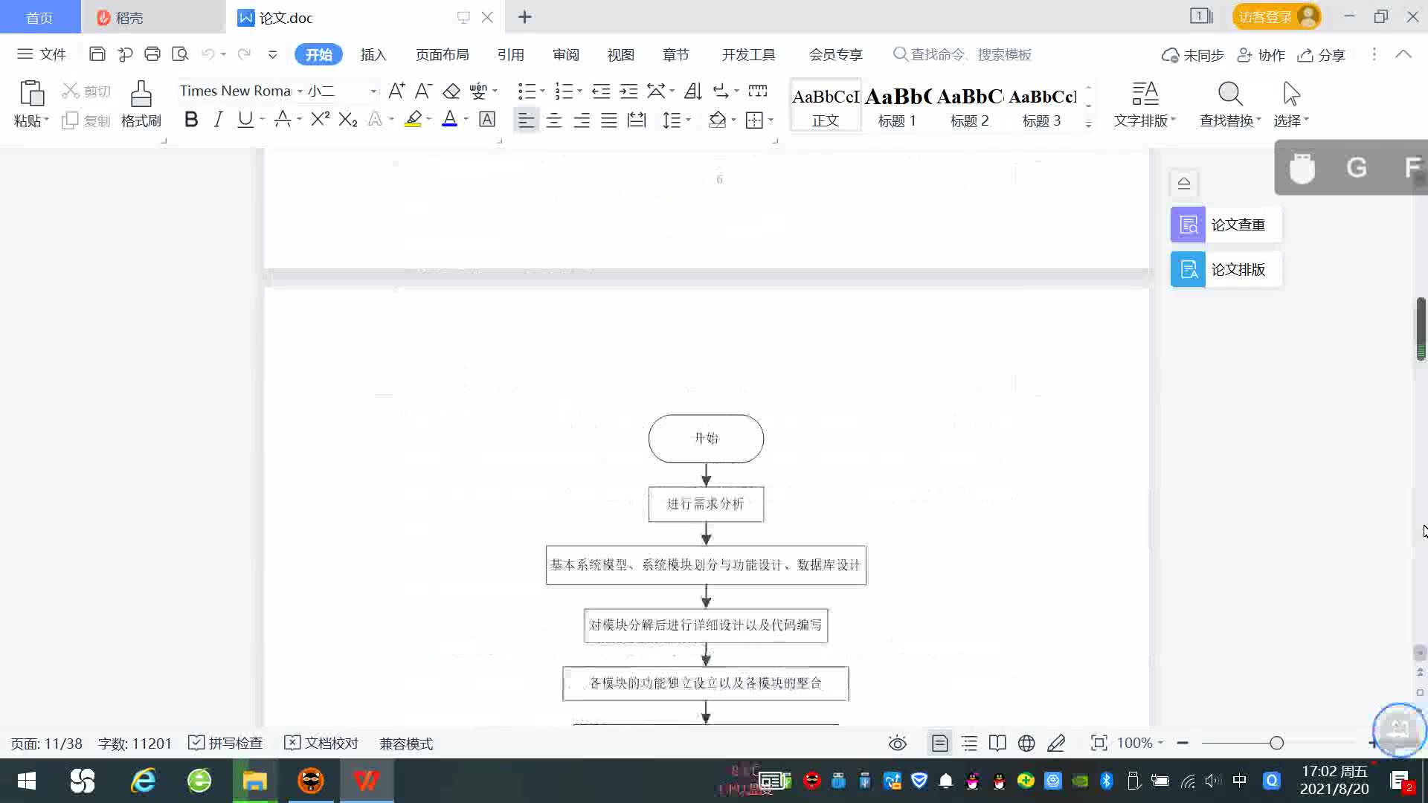Image resolution: width=1428 pixels, height=803 pixels.
Task: Apply italic formatting
Action: (218, 119)
